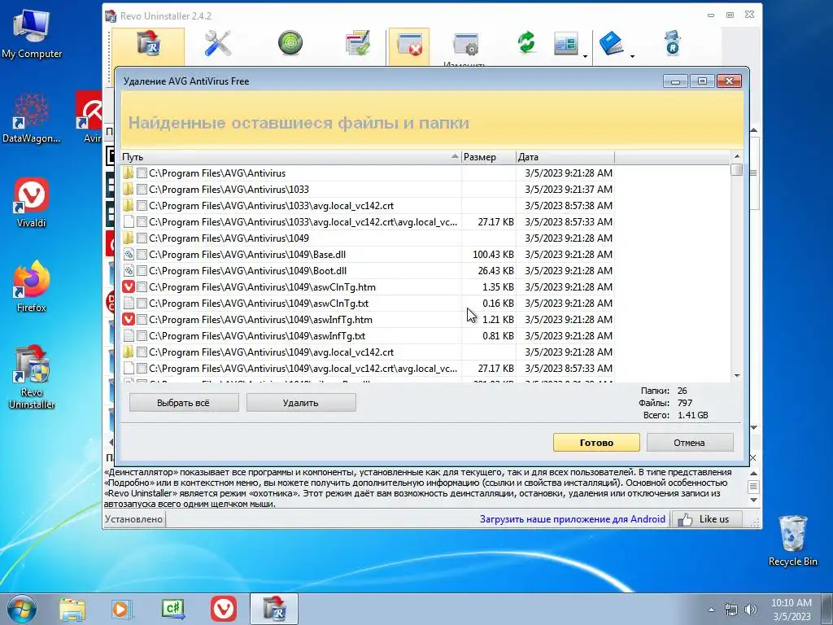Image resolution: width=833 pixels, height=625 pixels.
Task: Open Vivaldi desktop shortcut
Action: click(x=32, y=203)
